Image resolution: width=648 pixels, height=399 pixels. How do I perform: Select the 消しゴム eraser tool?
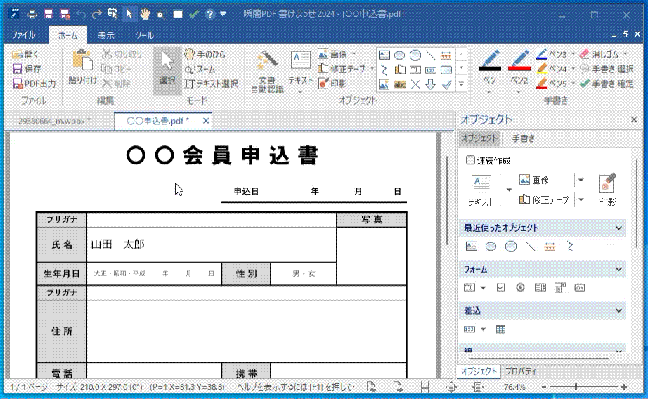pyautogui.click(x=600, y=54)
